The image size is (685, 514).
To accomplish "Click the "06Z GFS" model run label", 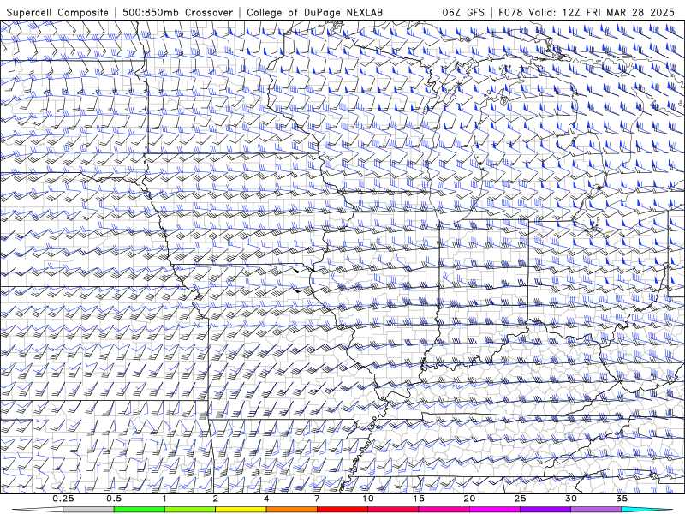I will click(x=463, y=12).
